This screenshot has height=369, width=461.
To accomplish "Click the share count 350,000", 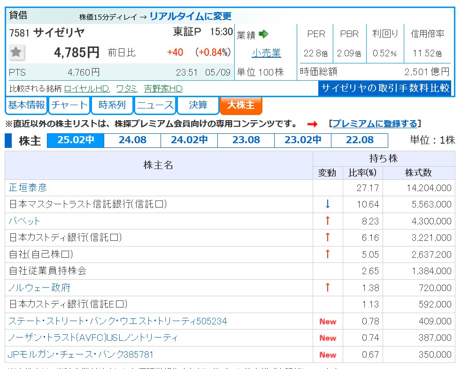I will (435, 354).
